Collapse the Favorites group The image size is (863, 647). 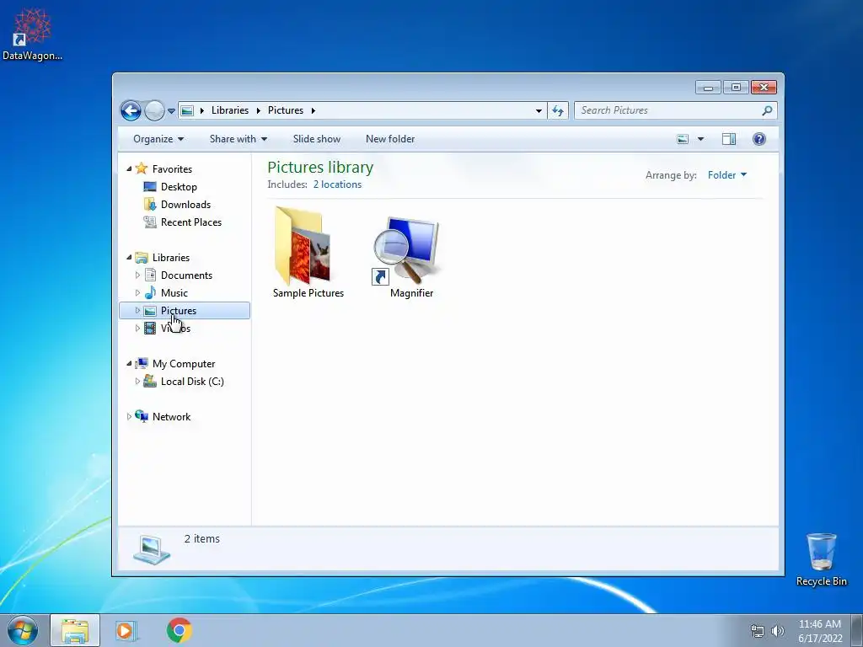[129, 168]
